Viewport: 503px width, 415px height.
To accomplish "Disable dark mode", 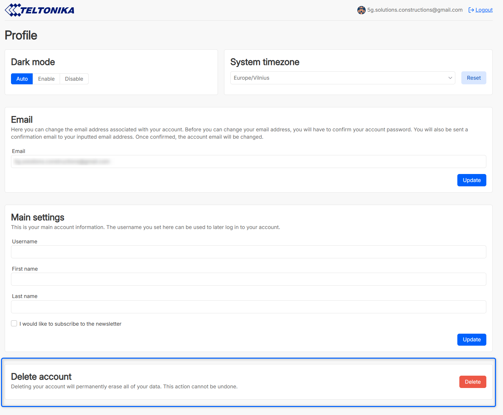I will [74, 79].
